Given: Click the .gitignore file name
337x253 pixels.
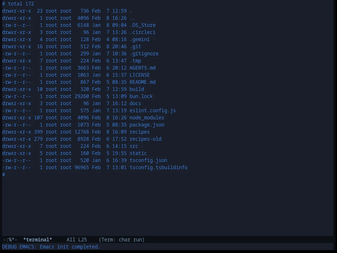Looking at the screenshot, I should pos(144,53).
